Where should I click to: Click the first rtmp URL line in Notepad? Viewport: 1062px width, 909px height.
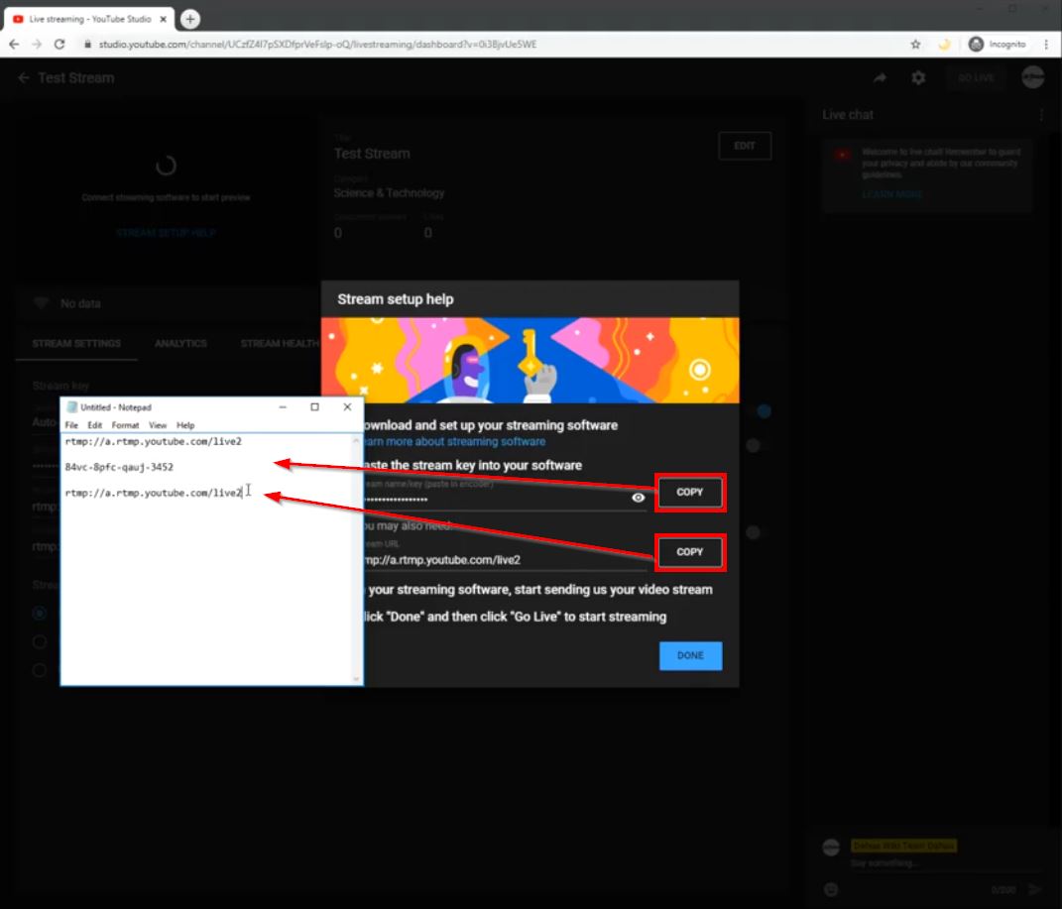coord(153,441)
